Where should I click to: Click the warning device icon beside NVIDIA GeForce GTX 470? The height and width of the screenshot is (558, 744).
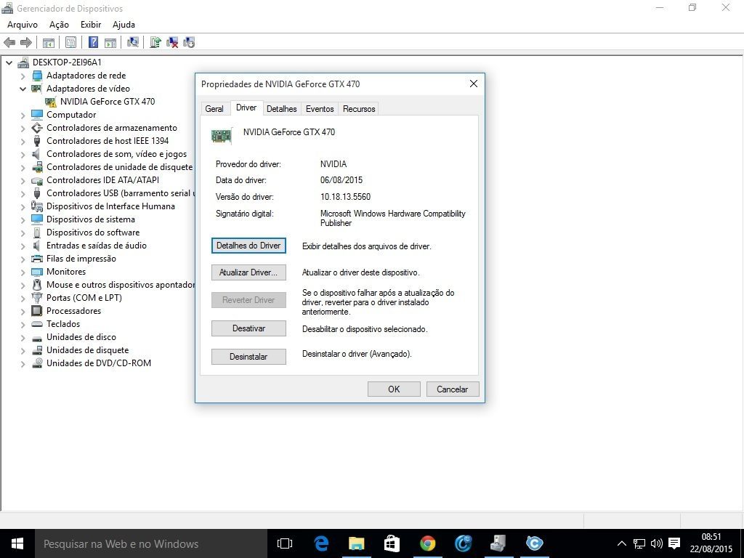[x=51, y=102]
